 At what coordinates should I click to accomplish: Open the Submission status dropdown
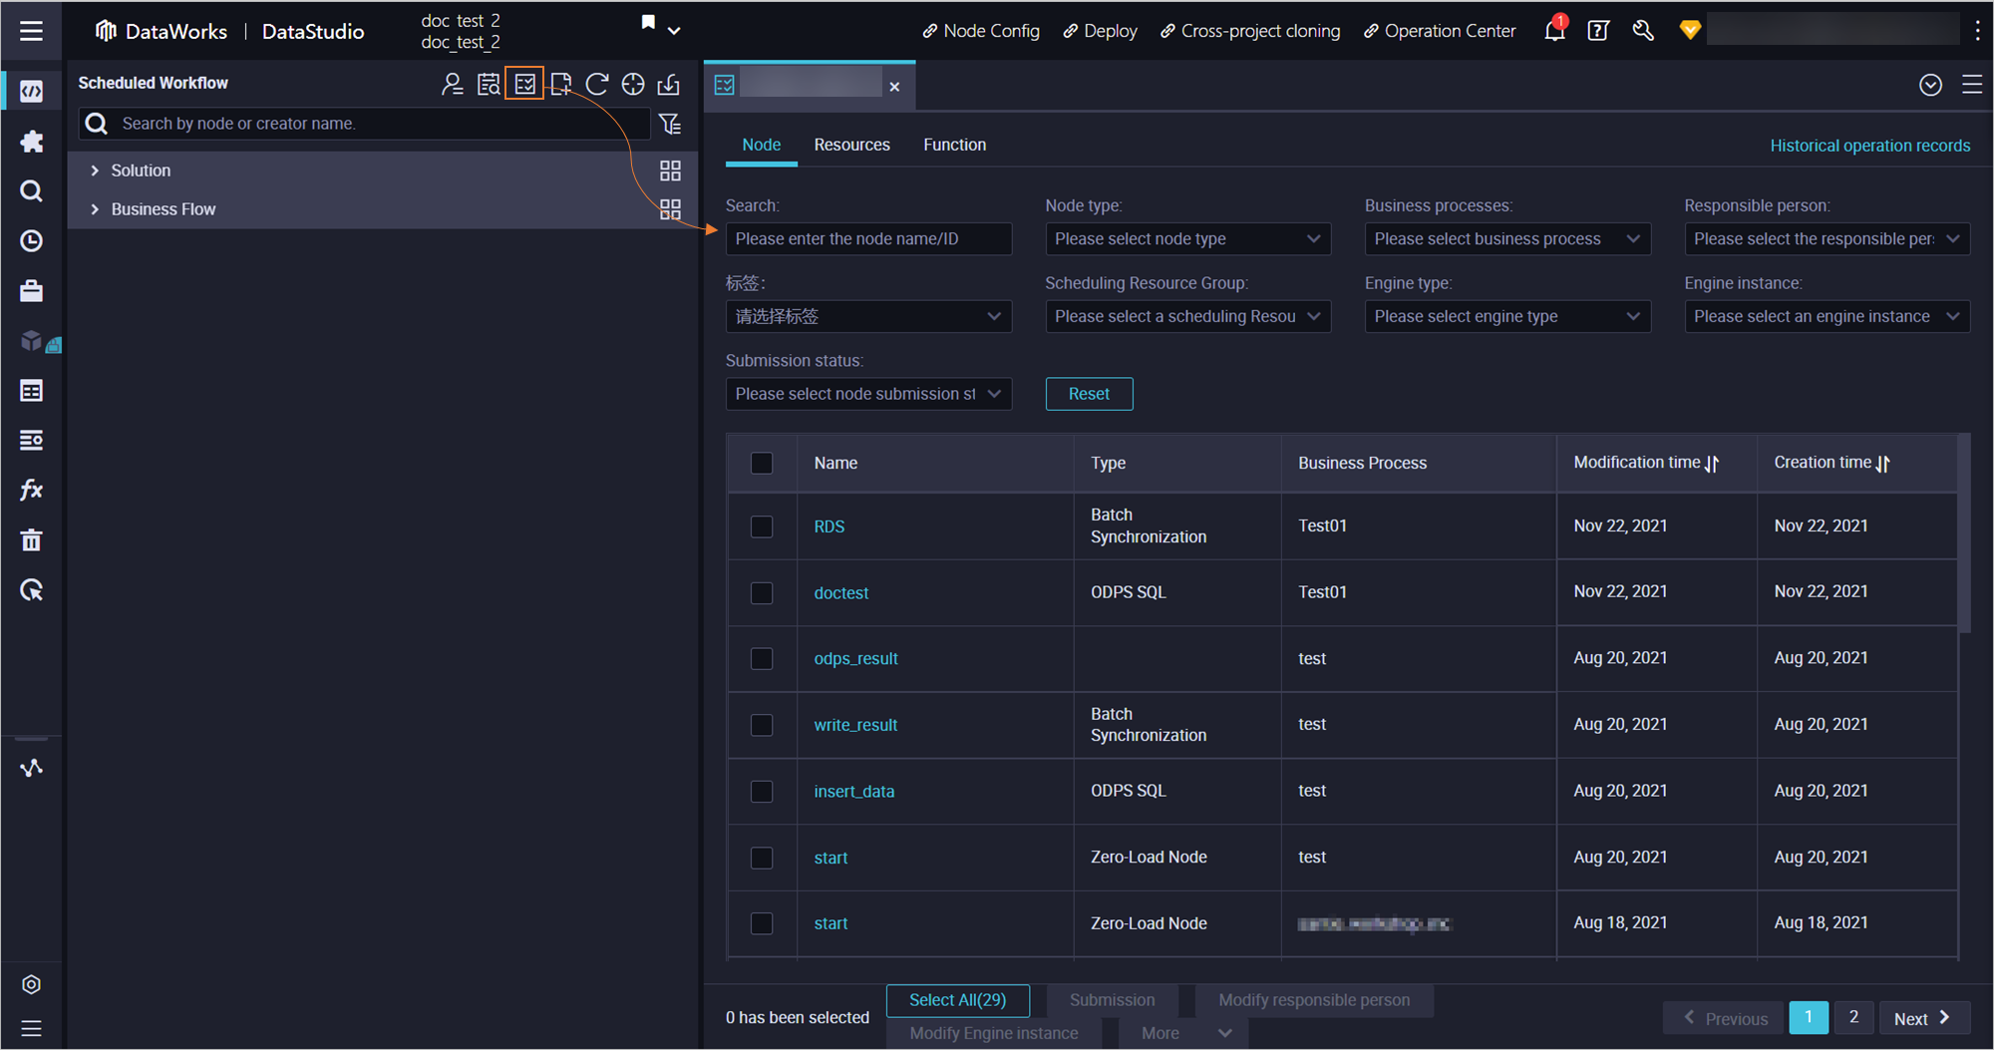pos(868,394)
